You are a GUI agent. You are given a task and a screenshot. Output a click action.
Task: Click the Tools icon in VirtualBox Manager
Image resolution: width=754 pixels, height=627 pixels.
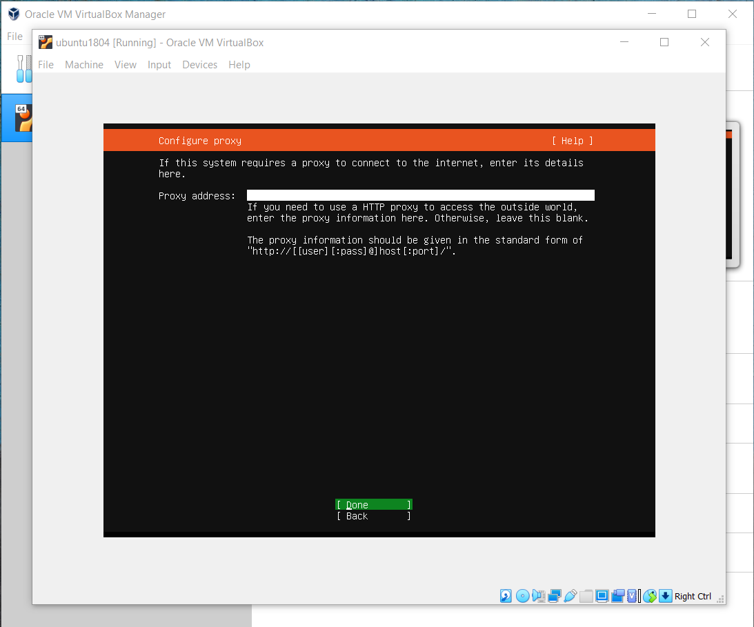click(x=23, y=69)
